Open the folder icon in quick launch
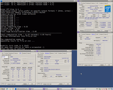The image size is (113, 90). 10,89
